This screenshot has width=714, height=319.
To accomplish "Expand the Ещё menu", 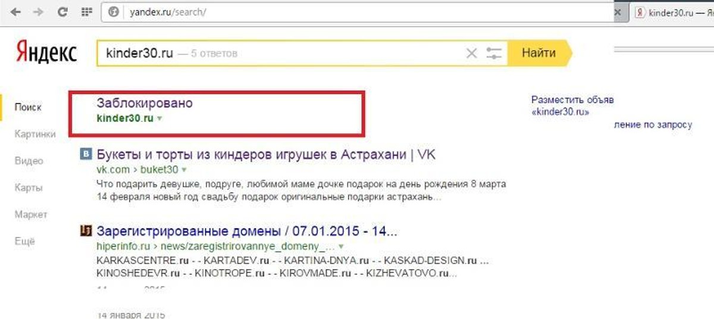I will (24, 241).
